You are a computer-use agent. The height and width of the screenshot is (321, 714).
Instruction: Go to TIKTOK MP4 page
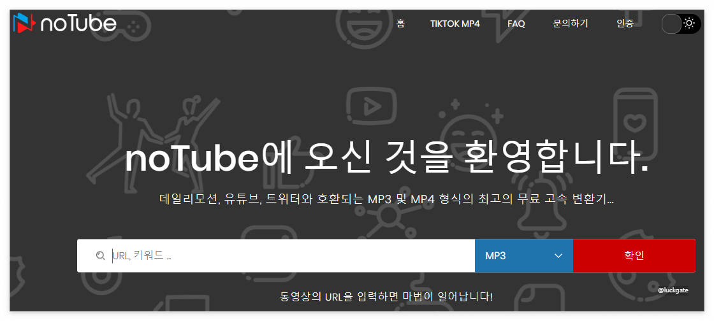click(x=455, y=24)
